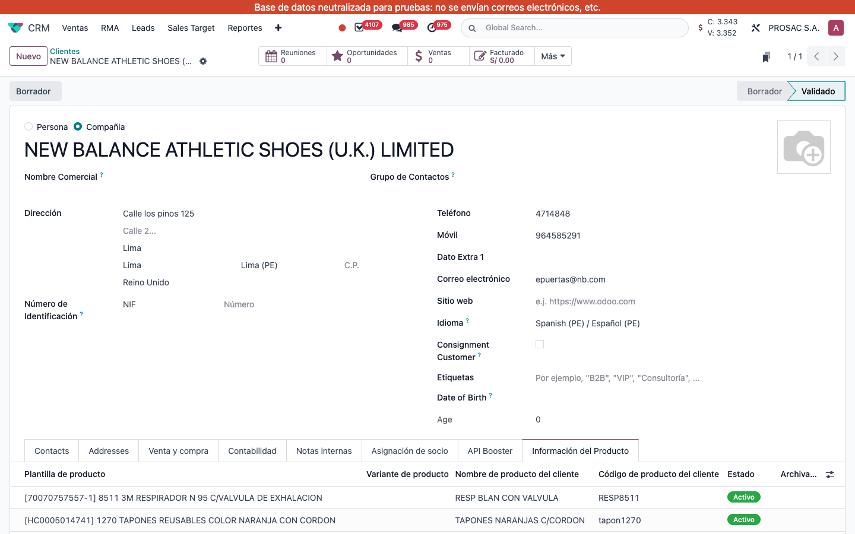Open user avatar A menu
Viewport: 855px width, 534px height.
(x=836, y=28)
